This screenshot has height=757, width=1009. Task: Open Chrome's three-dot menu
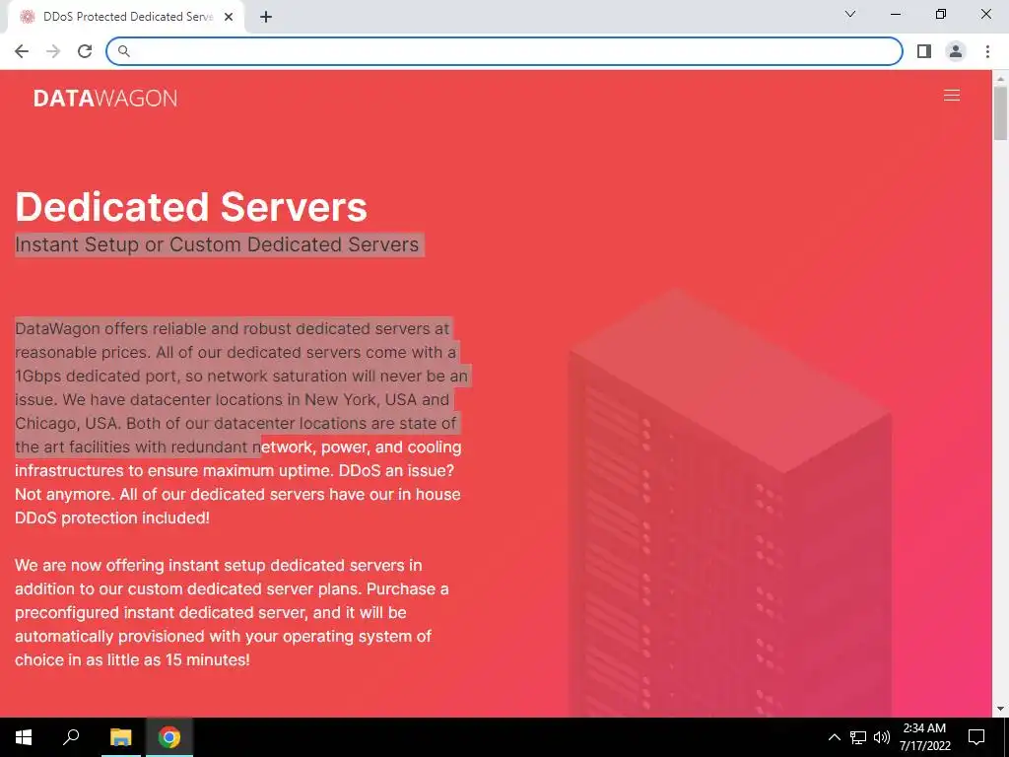click(x=987, y=51)
